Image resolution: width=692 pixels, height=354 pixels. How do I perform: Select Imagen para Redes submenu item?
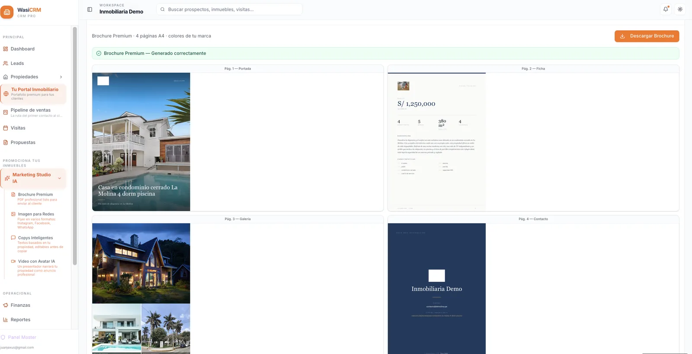[x=37, y=220]
